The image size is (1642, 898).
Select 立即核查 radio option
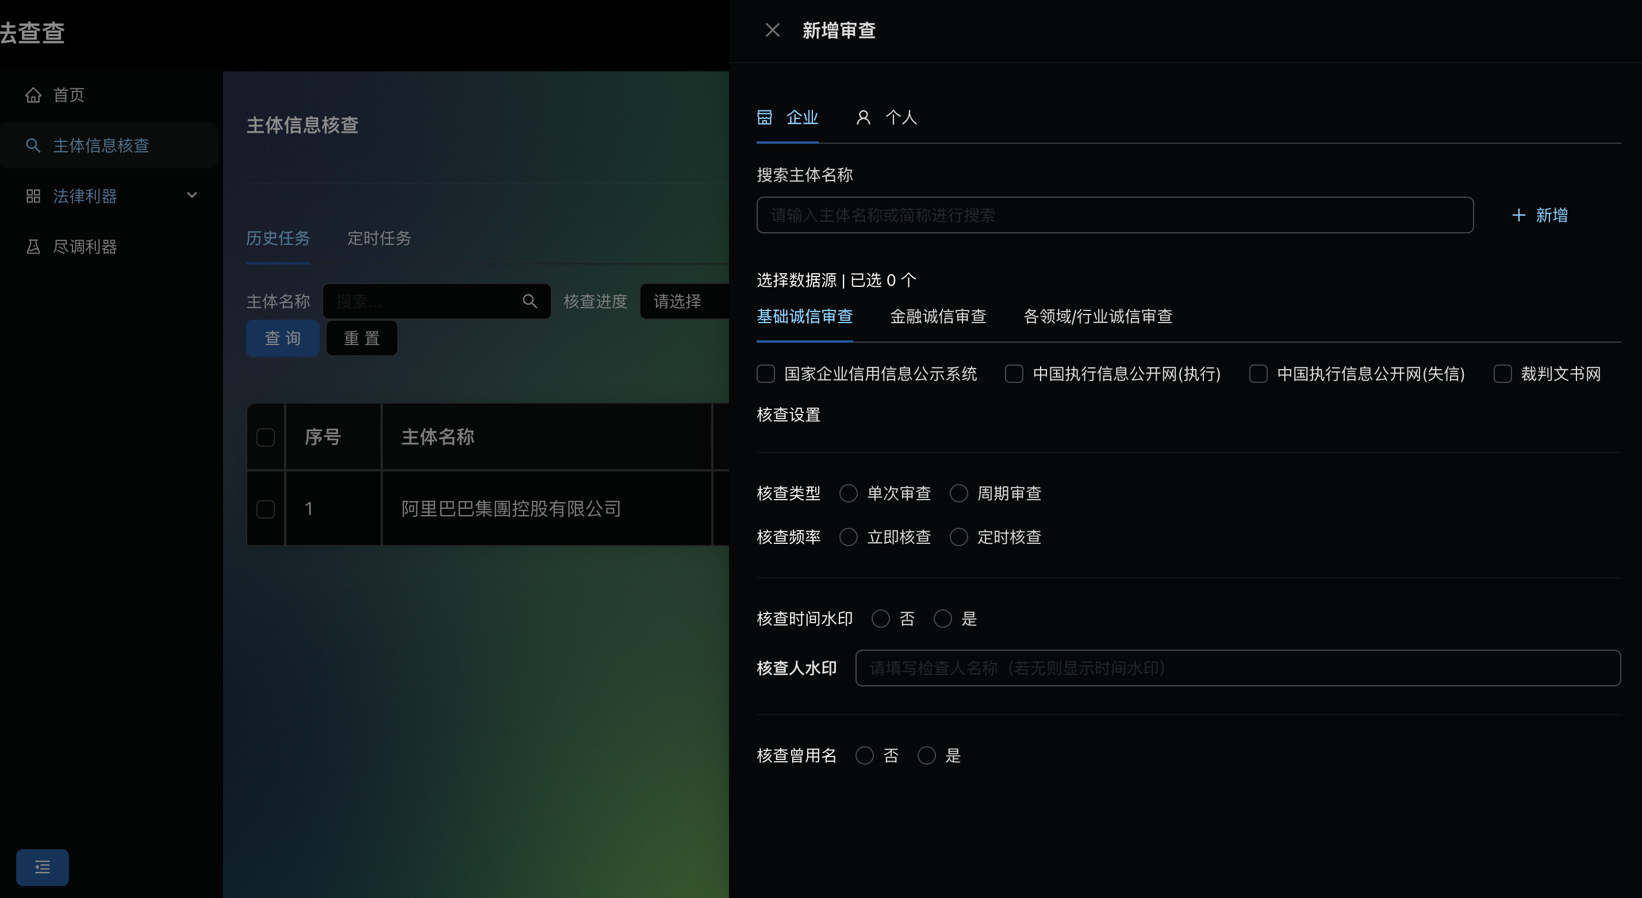click(848, 538)
